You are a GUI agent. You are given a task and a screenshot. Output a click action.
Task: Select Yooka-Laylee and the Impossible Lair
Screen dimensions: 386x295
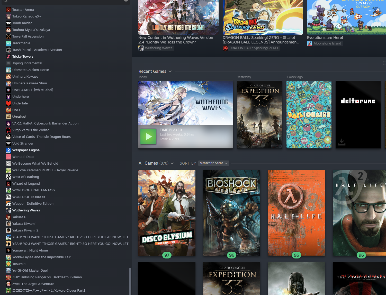[41, 257]
